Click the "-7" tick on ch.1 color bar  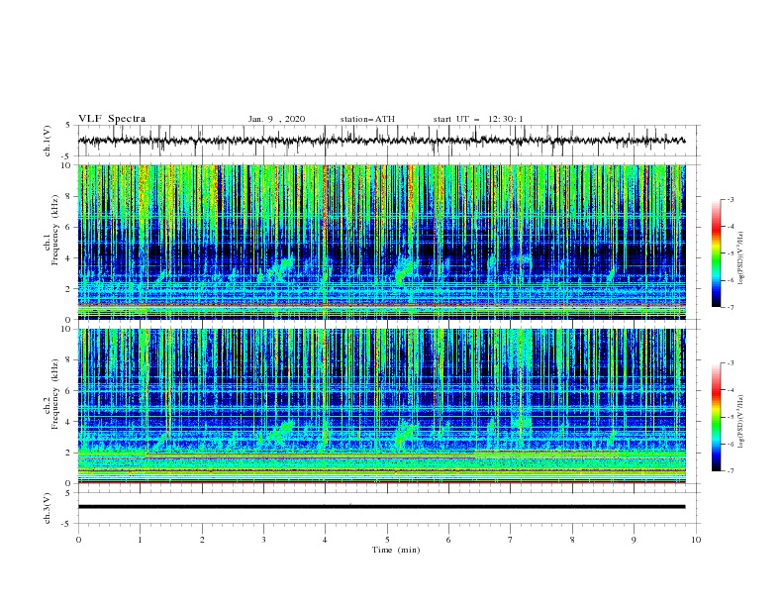[730, 307]
